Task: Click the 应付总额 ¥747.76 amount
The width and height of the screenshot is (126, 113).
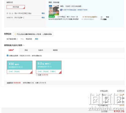Action: pos(119,111)
